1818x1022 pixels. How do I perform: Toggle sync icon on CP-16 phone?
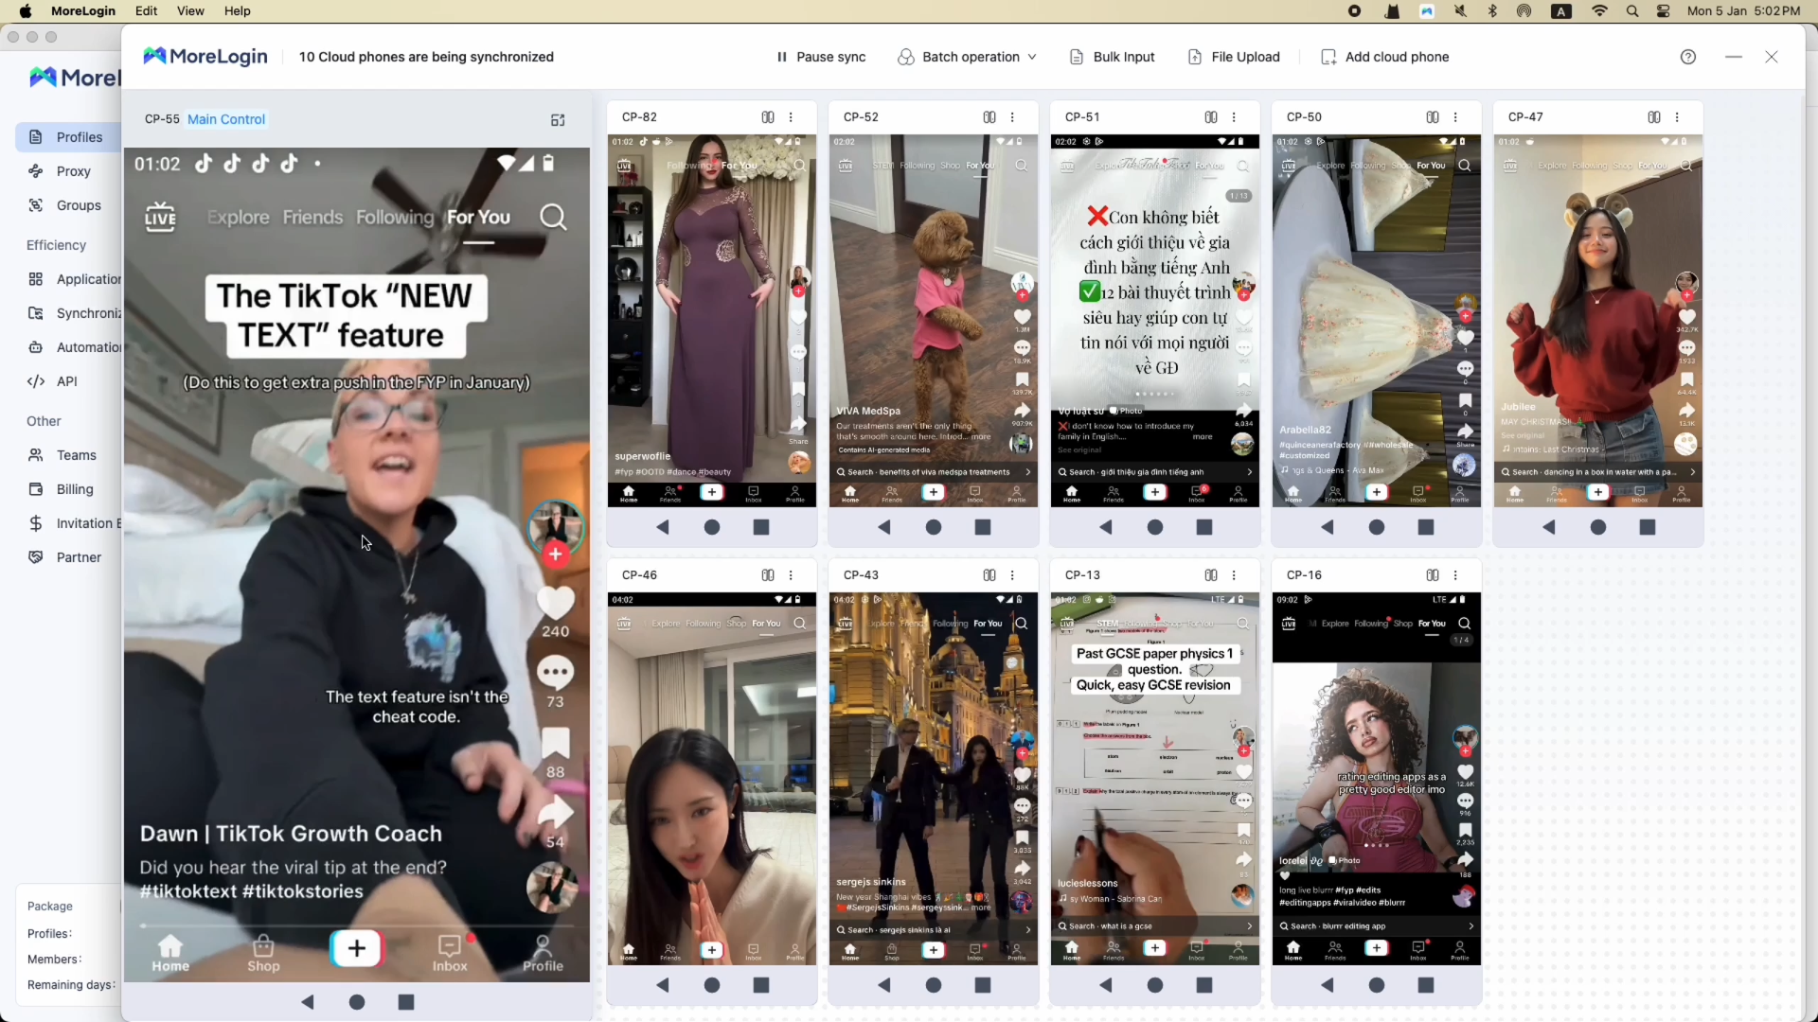click(x=1432, y=575)
